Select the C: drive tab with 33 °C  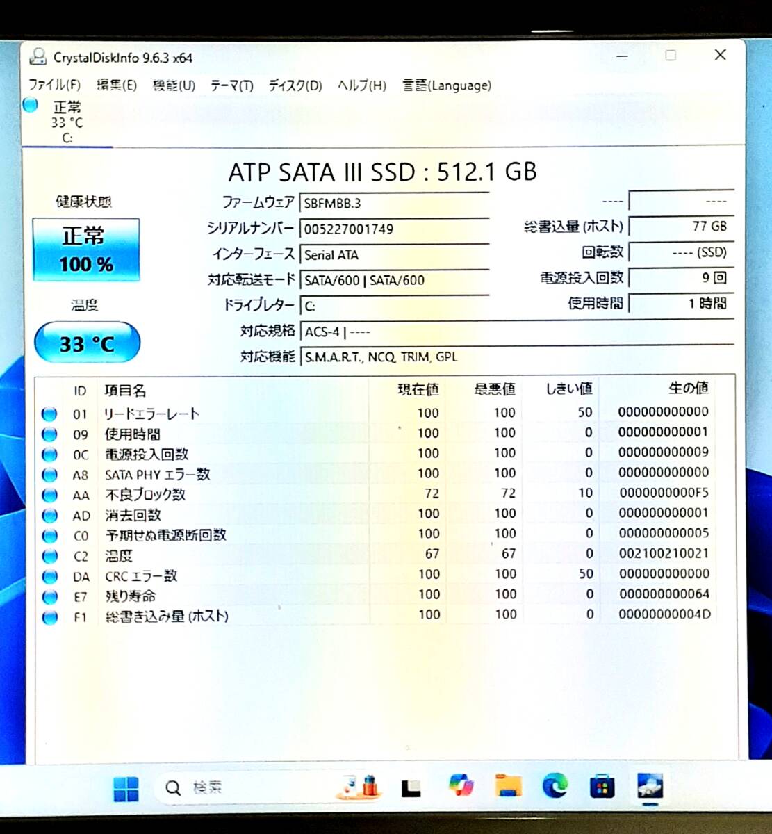[x=67, y=122]
